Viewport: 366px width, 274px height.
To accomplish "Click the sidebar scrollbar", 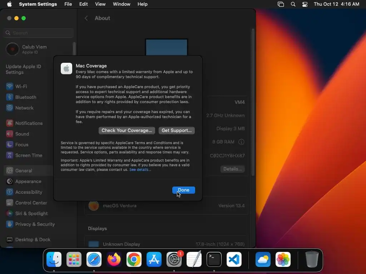I will tap(74, 49).
